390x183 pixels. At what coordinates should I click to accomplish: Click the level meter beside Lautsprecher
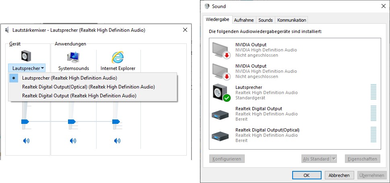(x=373, y=92)
